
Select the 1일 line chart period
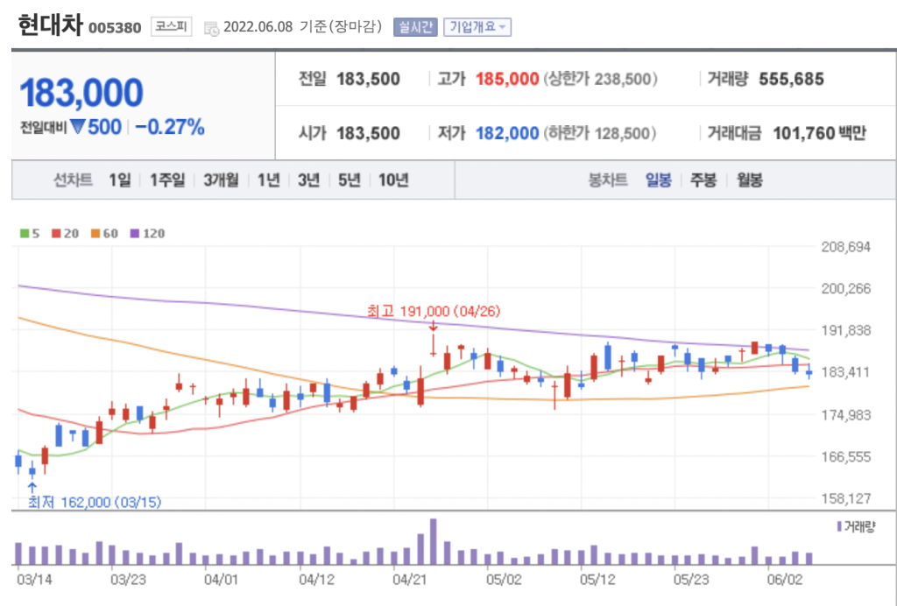[120, 180]
